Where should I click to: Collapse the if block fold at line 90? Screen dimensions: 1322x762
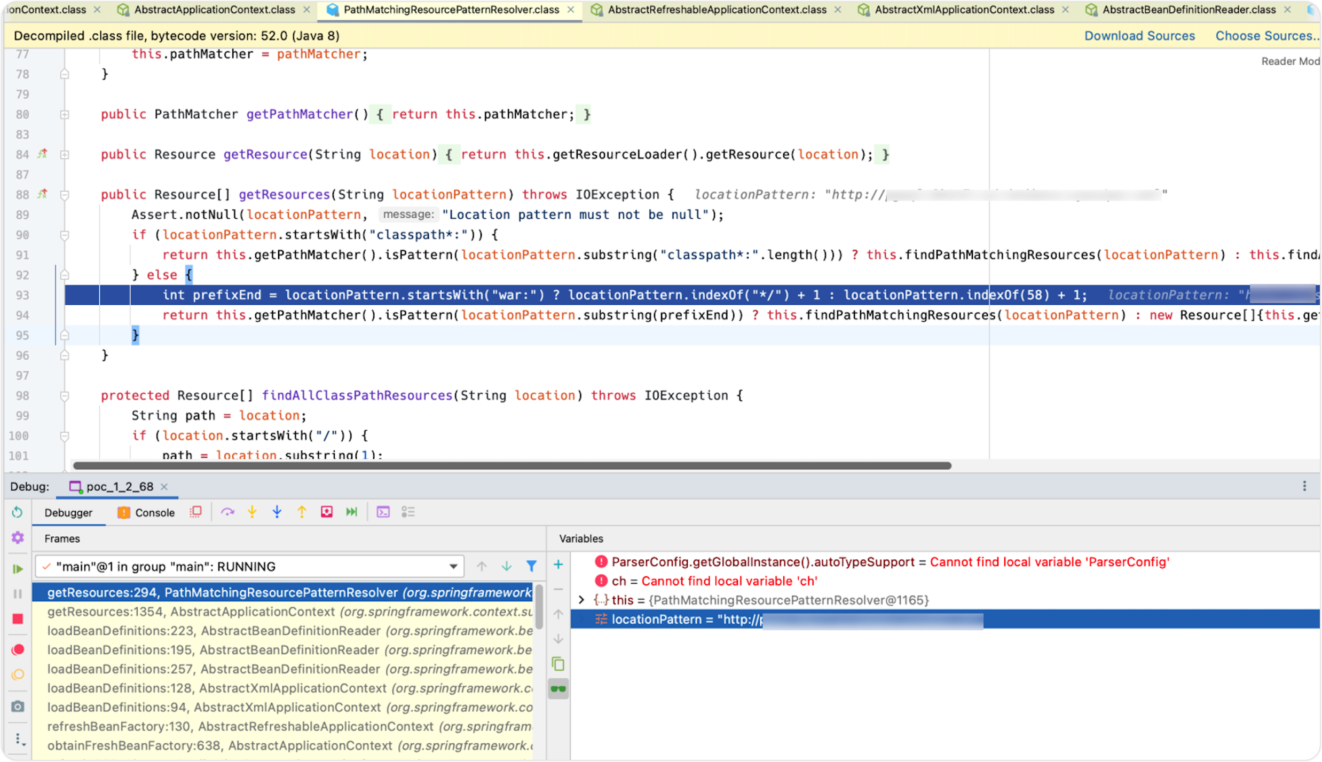[x=65, y=235]
